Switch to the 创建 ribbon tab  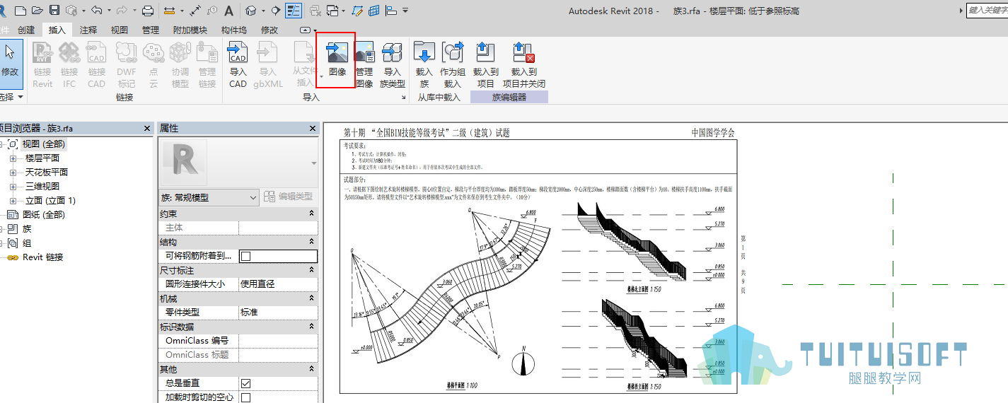point(26,30)
